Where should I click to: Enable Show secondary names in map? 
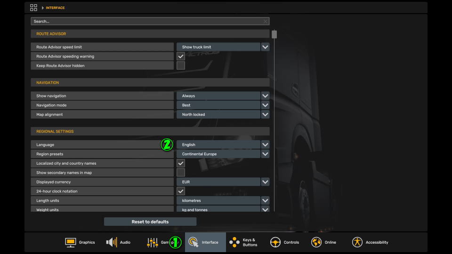181,173
